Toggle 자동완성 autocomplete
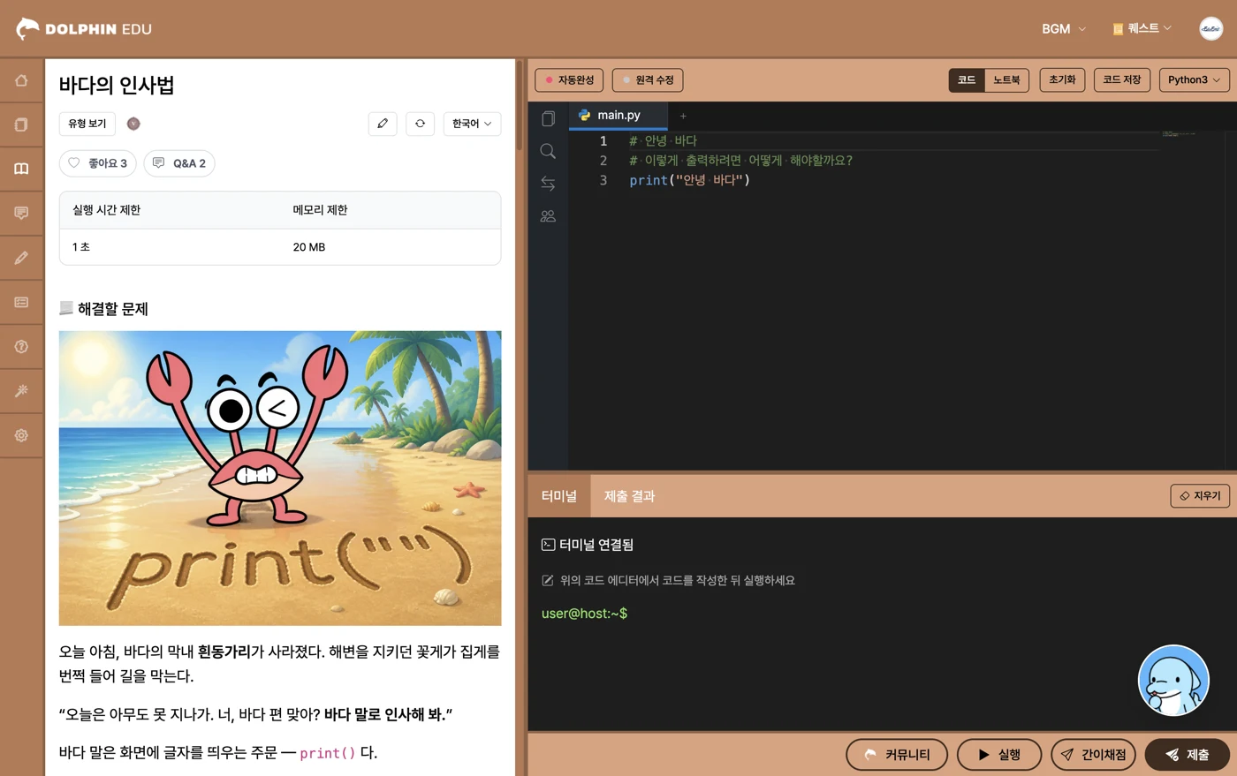This screenshot has width=1237, height=776. coord(569,80)
